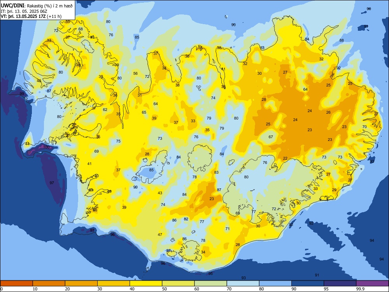Click the 60–70 pale green legend swatch
389x292 pixels.
point(210,283)
